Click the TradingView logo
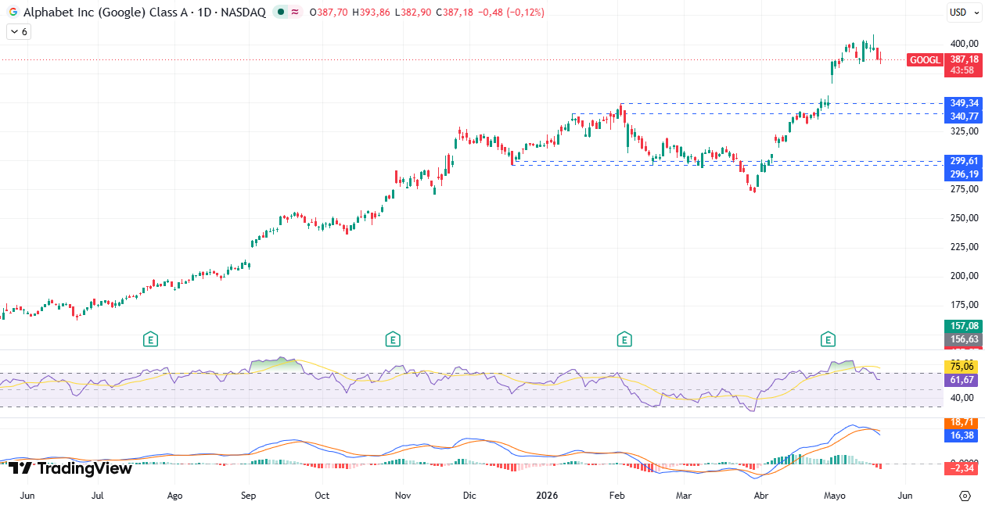This screenshot has width=985, height=505. click(70, 468)
